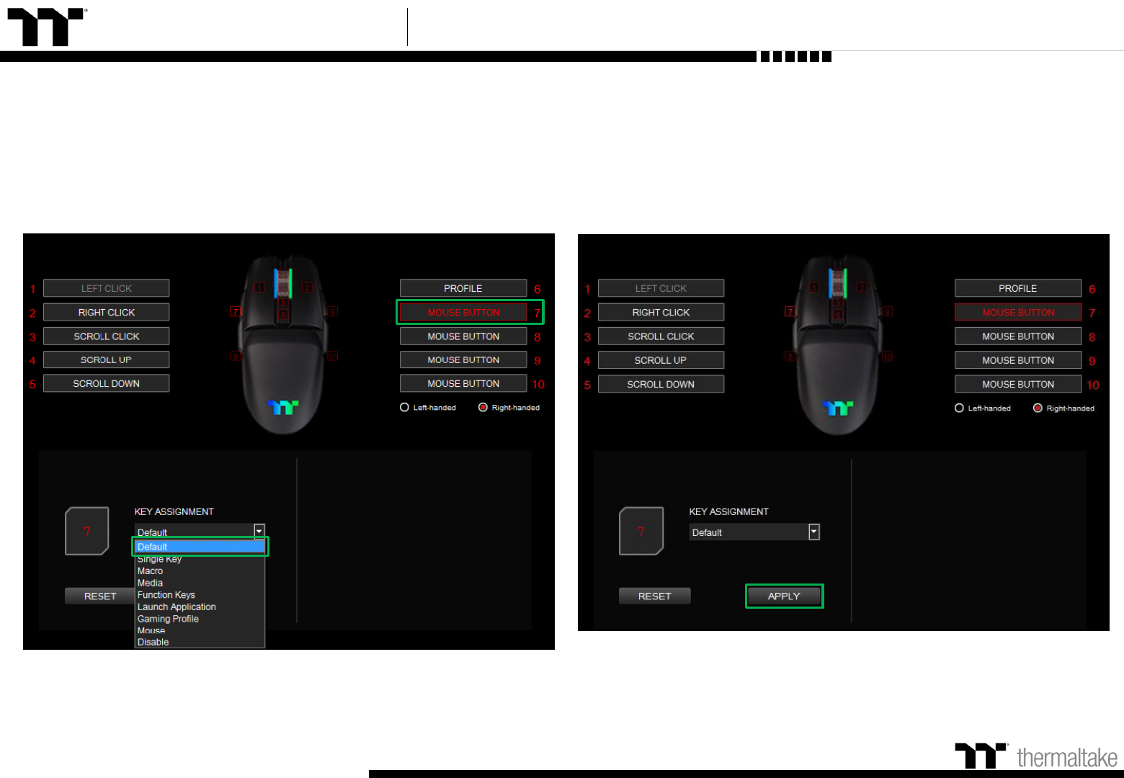Click glowing TT logo on right mouse image
Screen dimensions: 1124x778
pos(837,408)
